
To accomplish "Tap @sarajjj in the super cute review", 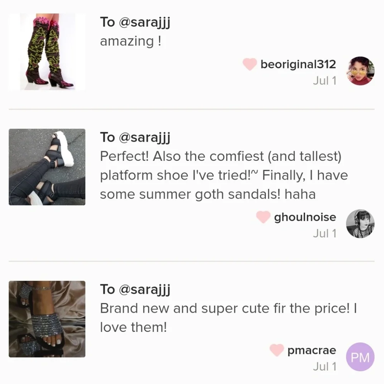I will pyautogui.click(x=144, y=290).
